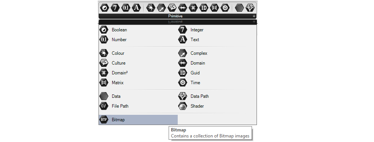Click the Domain icon in top toolbar
The height and width of the screenshot is (142, 374).
(183, 8)
